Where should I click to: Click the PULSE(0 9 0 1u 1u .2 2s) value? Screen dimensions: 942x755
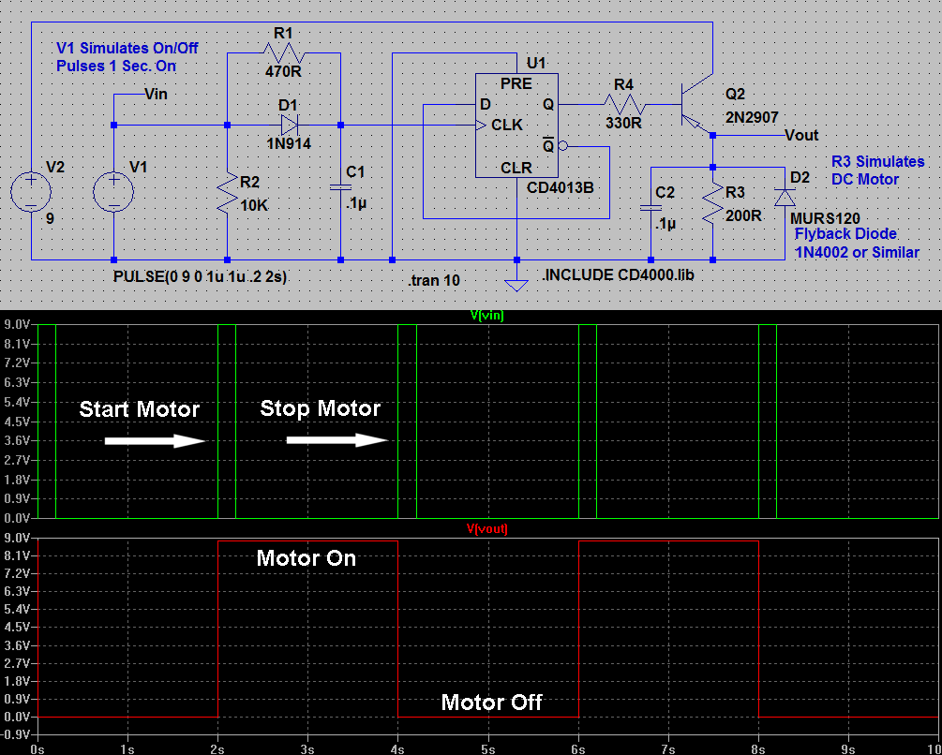point(201,277)
